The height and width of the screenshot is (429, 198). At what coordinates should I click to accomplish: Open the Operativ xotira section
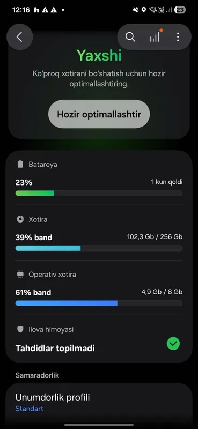[99, 287]
